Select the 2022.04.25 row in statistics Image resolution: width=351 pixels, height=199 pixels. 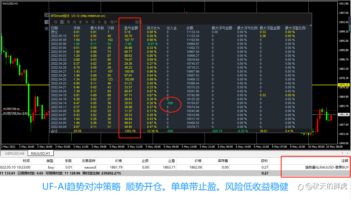pyautogui.click(x=181, y=79)
